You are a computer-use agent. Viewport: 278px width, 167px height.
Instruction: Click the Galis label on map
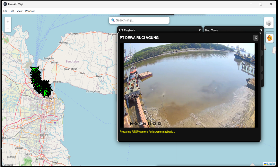(x=82, y=73)
